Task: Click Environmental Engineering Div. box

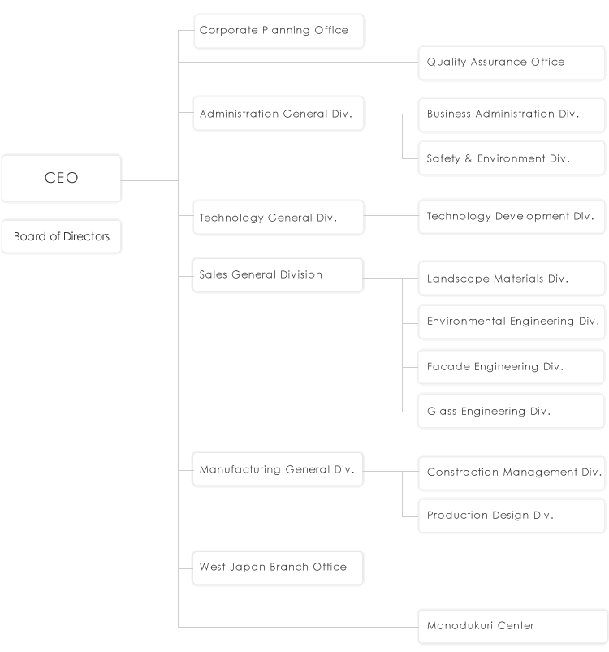Action: point(512,321)
